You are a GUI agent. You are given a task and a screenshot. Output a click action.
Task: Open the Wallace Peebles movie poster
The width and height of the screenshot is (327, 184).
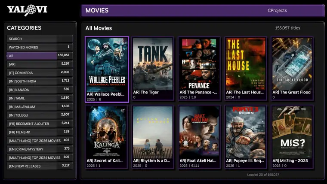click(x=107, y=64)
